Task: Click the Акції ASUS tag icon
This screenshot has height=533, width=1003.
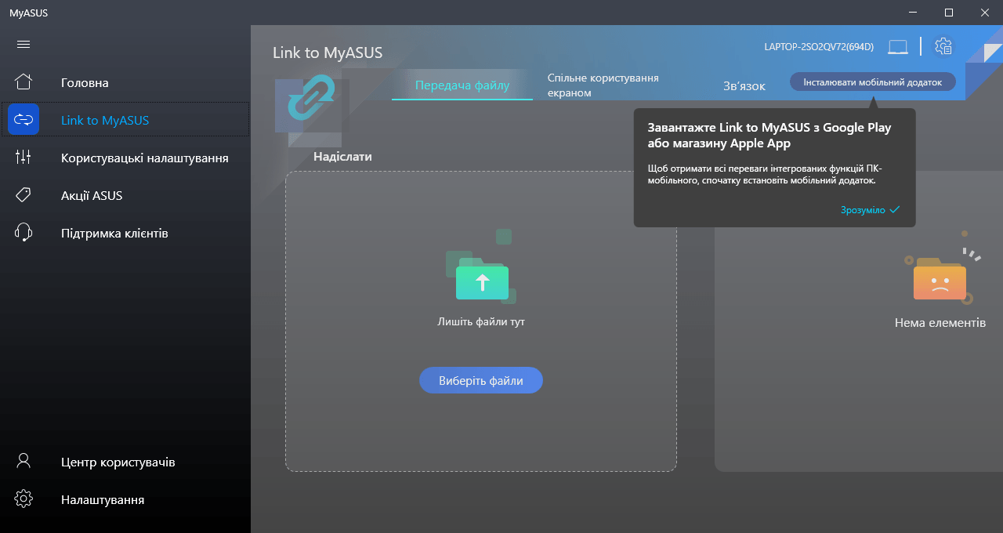Action: (24, 195)
